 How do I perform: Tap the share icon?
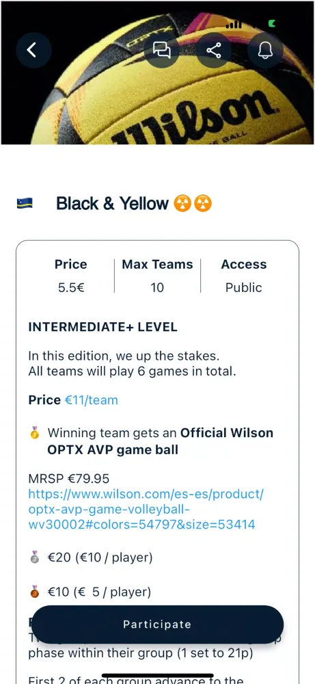point(213,50)
